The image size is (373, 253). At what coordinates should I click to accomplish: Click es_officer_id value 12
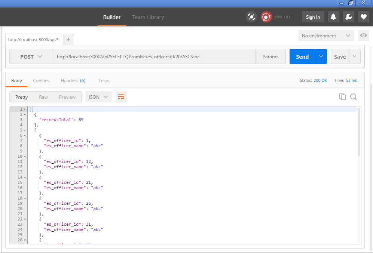click(x=88, y=161)
